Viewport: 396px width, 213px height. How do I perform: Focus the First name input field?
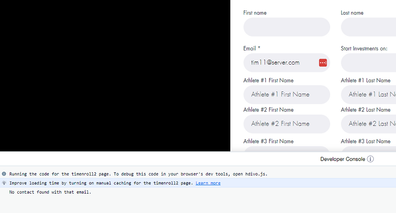click(x=286, y=27)
